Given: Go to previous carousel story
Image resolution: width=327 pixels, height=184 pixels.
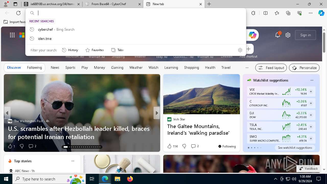Looking at the screenshot, I should pyautogui.click(x=7, y=113).
